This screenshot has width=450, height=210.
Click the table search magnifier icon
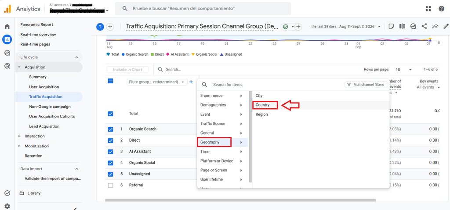pos(161,70)
